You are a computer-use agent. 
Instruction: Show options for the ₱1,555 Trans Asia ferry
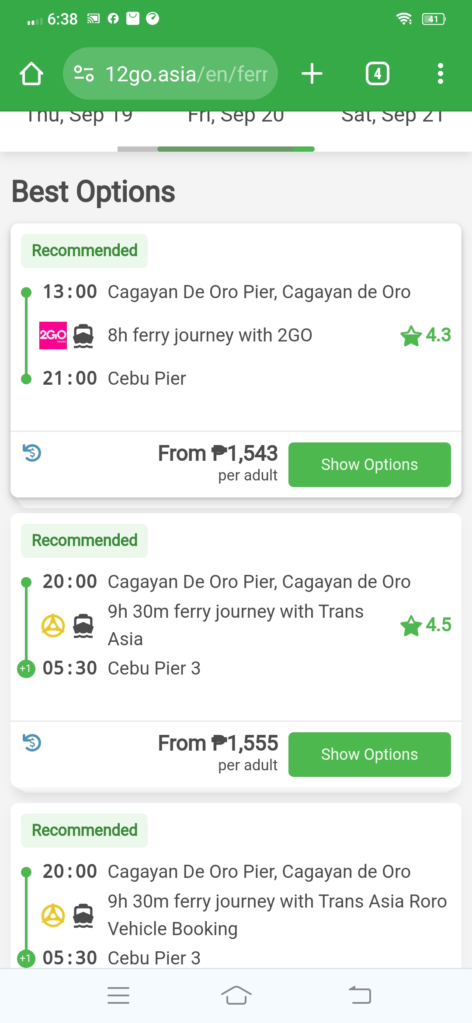point(369,755)
